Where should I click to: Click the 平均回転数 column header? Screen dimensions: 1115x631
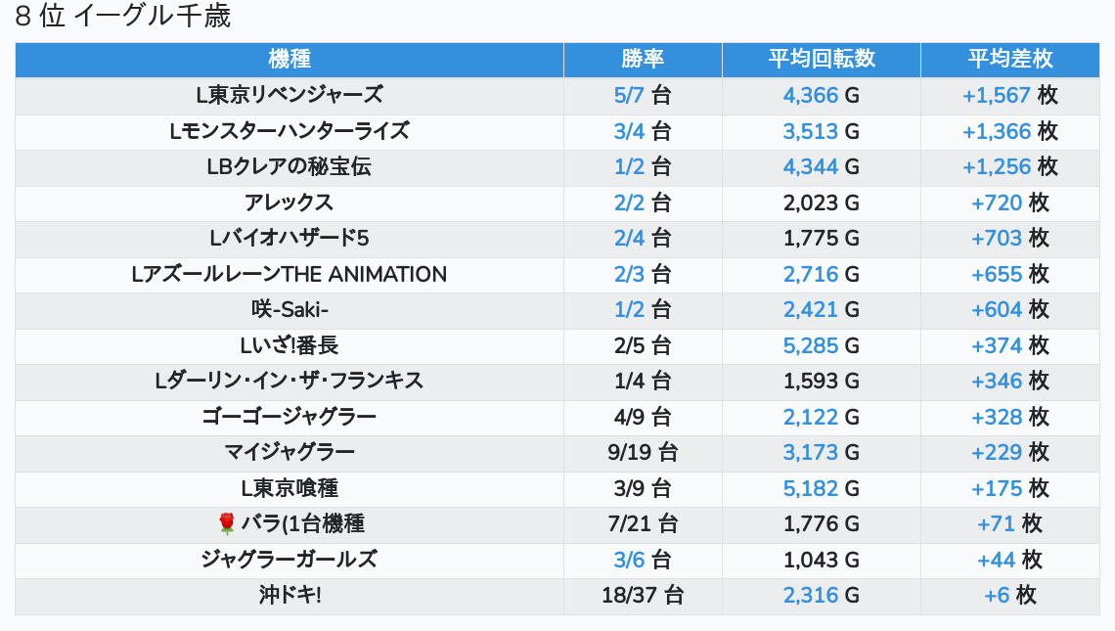[x=822, y=59]
